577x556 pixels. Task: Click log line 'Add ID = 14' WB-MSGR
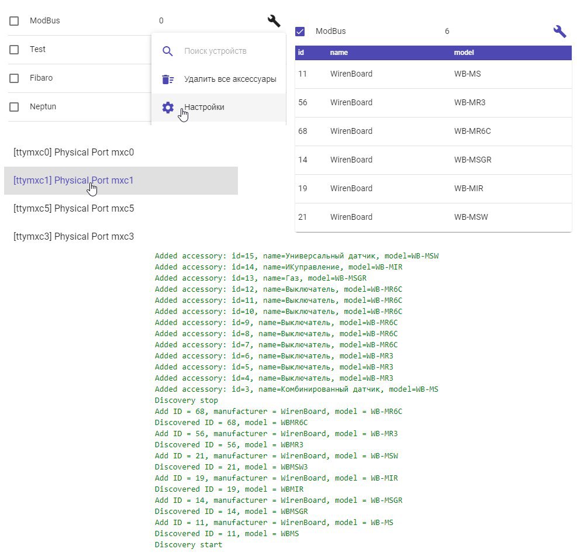click(279, 500)
